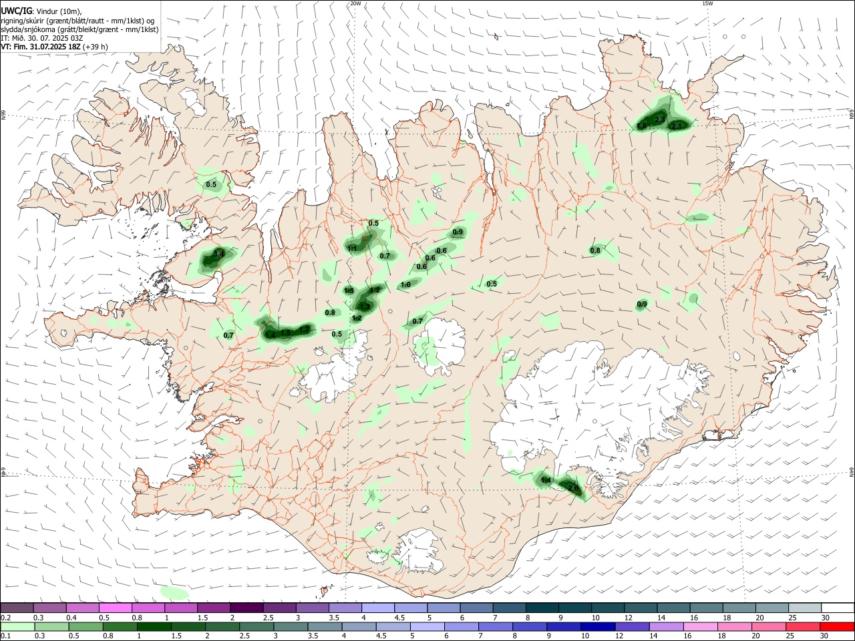Click the purple 1.5 swatch in upper legend
The height and width of the screenshot is (641, 855).
point(213,608)
